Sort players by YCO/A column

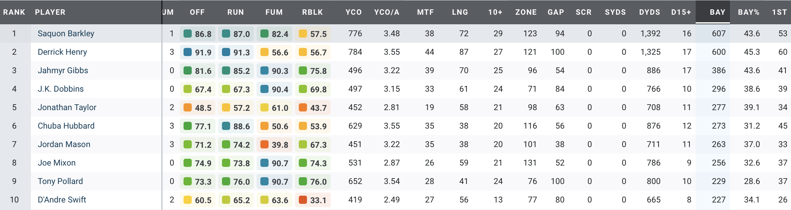[387, 12]
